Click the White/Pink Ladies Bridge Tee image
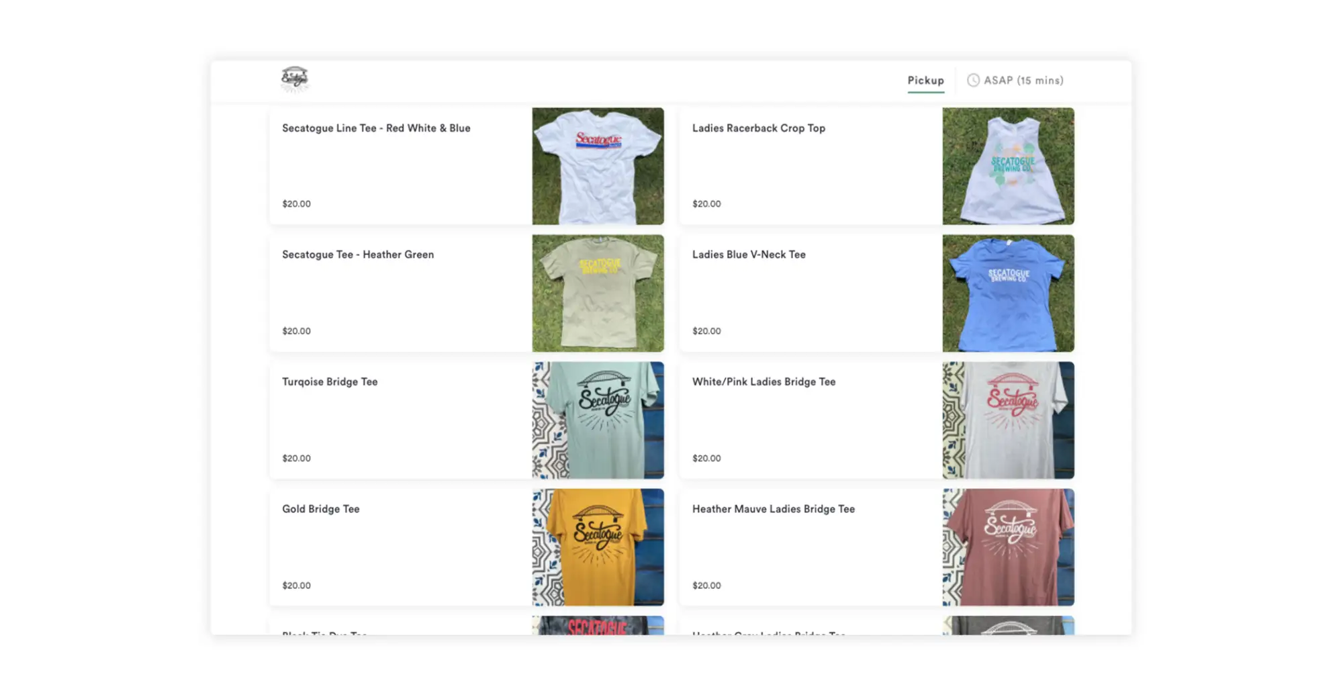 click(x=1007, y=420)
